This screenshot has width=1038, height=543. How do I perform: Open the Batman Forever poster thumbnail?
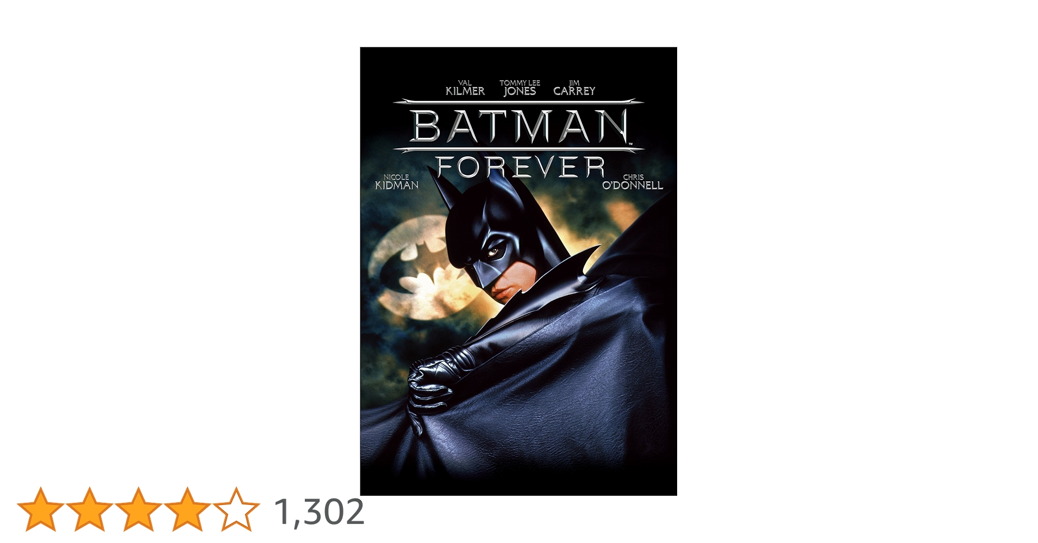(x=518, y=271)
